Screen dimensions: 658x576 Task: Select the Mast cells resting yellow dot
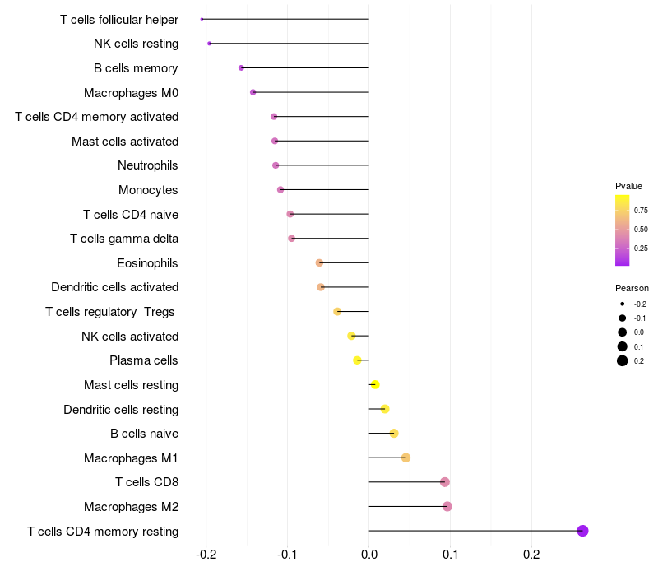pos(375,384)
